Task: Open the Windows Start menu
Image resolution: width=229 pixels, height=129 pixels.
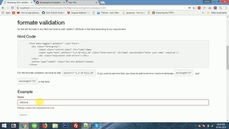Action: (4, 126)
